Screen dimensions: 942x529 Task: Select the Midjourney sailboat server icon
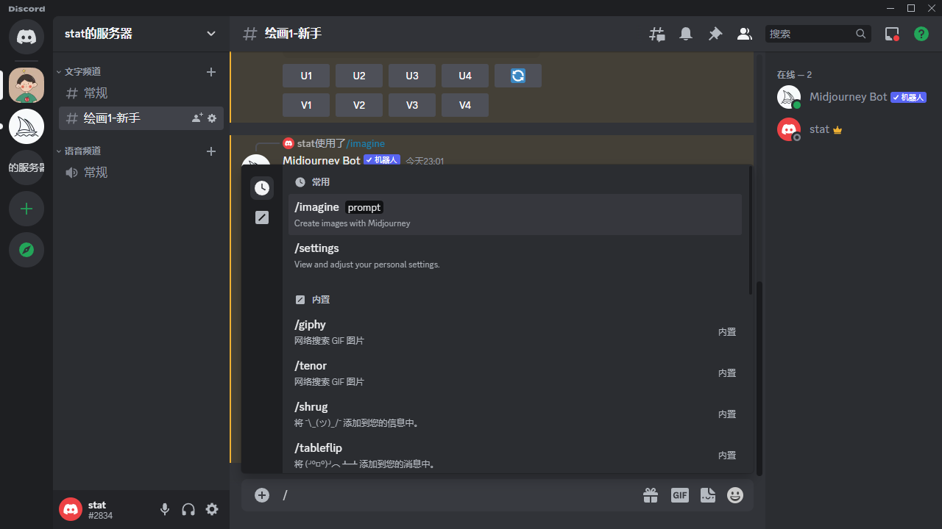coord(26,126)
